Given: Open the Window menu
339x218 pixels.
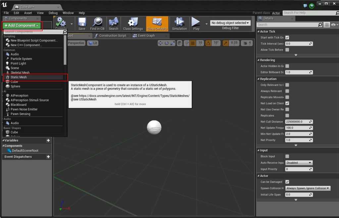Looking at the screenshot, I should tap(68, 13).
